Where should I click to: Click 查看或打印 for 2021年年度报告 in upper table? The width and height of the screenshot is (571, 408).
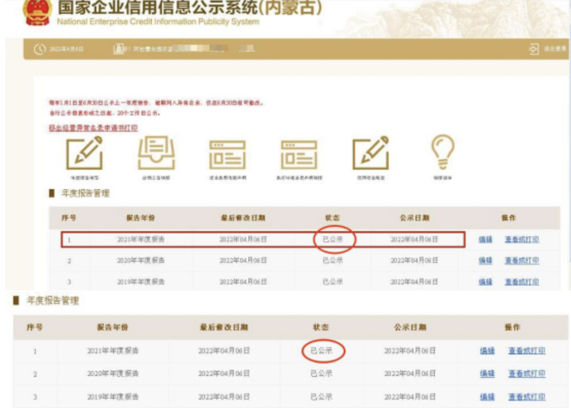pyautogui.click(x=522, y=240)
